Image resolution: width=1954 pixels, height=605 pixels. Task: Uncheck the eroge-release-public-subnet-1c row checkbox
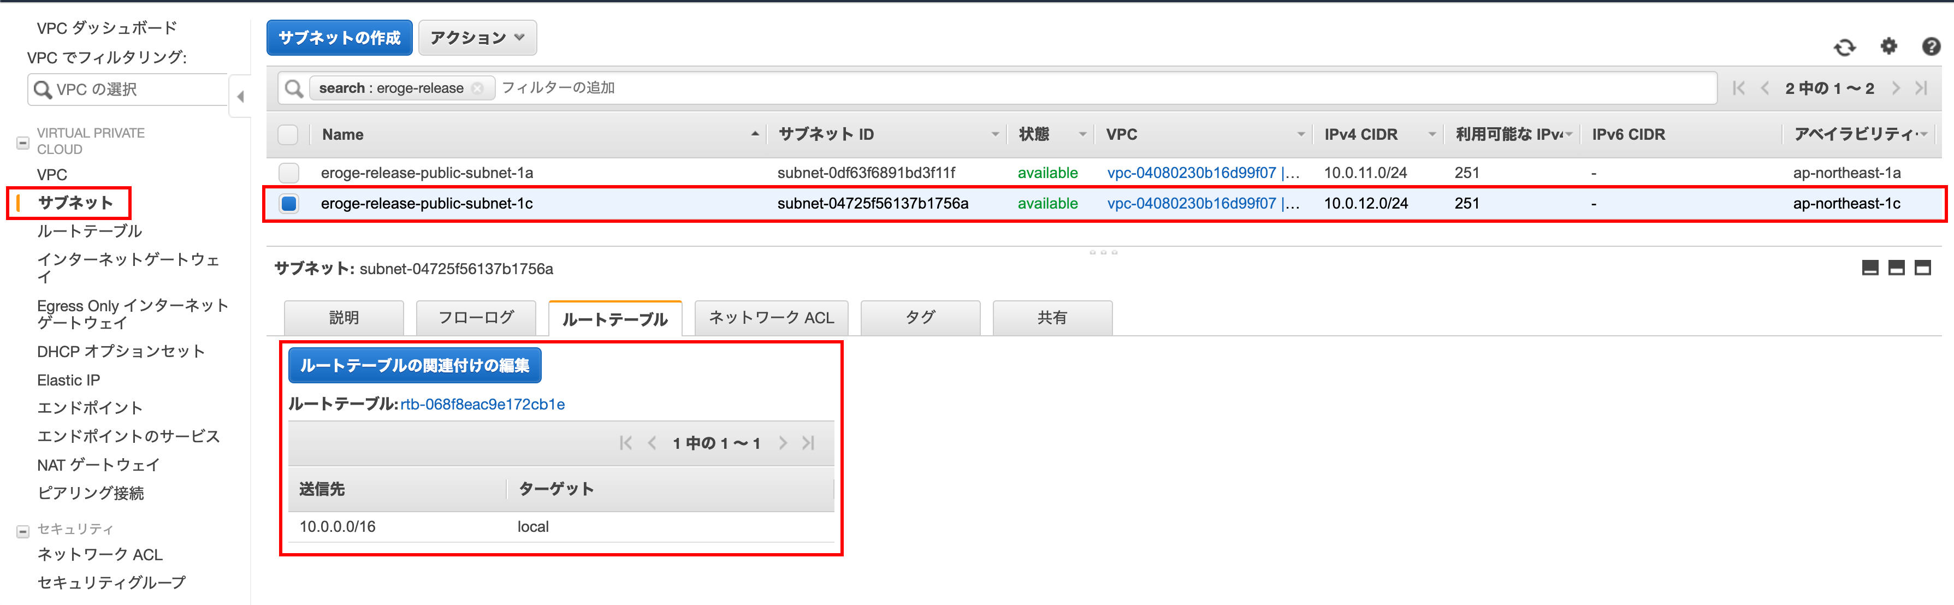point(289,203)
